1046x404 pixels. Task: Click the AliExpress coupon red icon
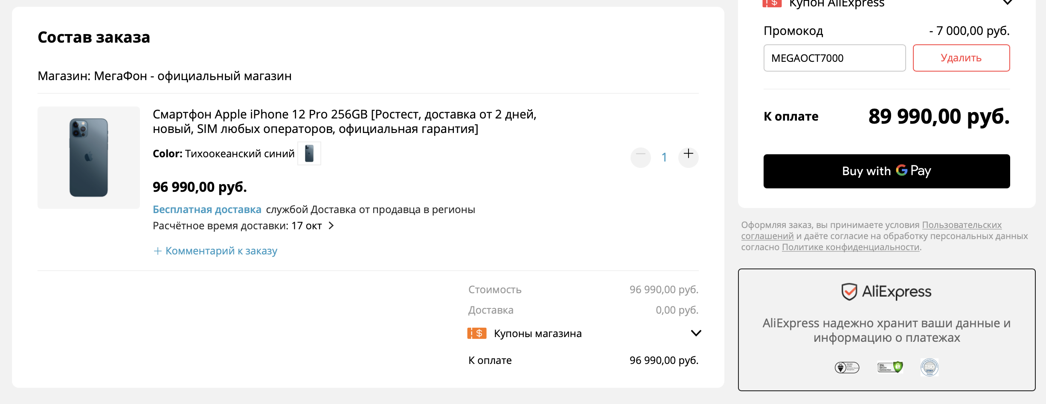(772, 3)
